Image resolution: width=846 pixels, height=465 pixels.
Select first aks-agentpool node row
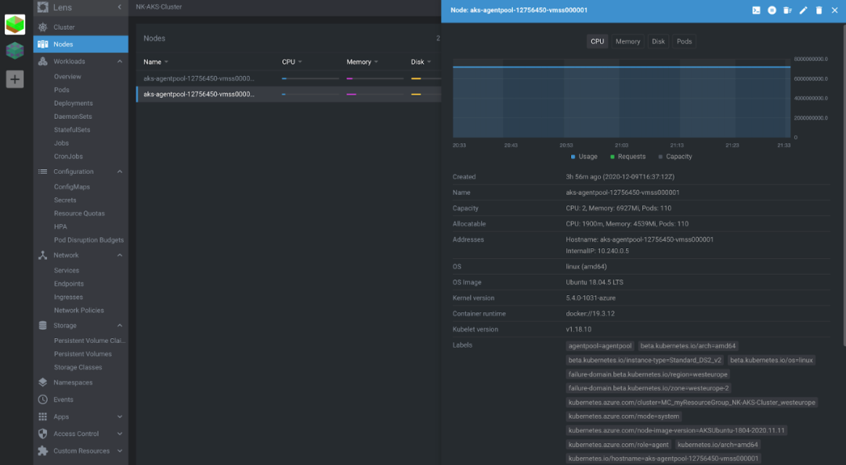288,78
